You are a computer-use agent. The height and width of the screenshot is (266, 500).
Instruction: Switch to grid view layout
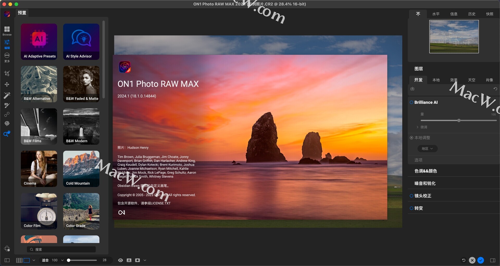coord(19,260)
